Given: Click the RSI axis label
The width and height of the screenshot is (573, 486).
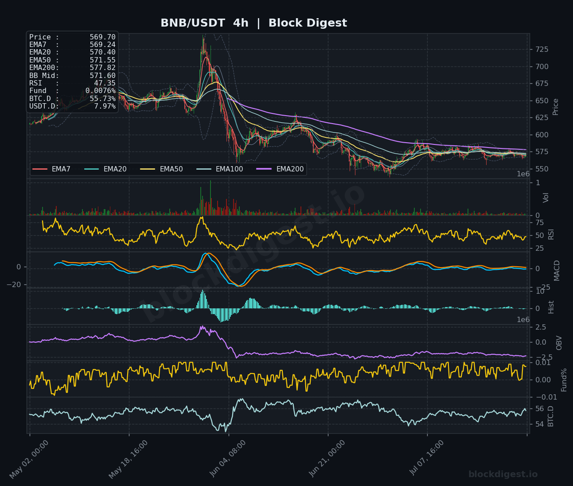Looking at the screenshot, I should pos(551,234).
